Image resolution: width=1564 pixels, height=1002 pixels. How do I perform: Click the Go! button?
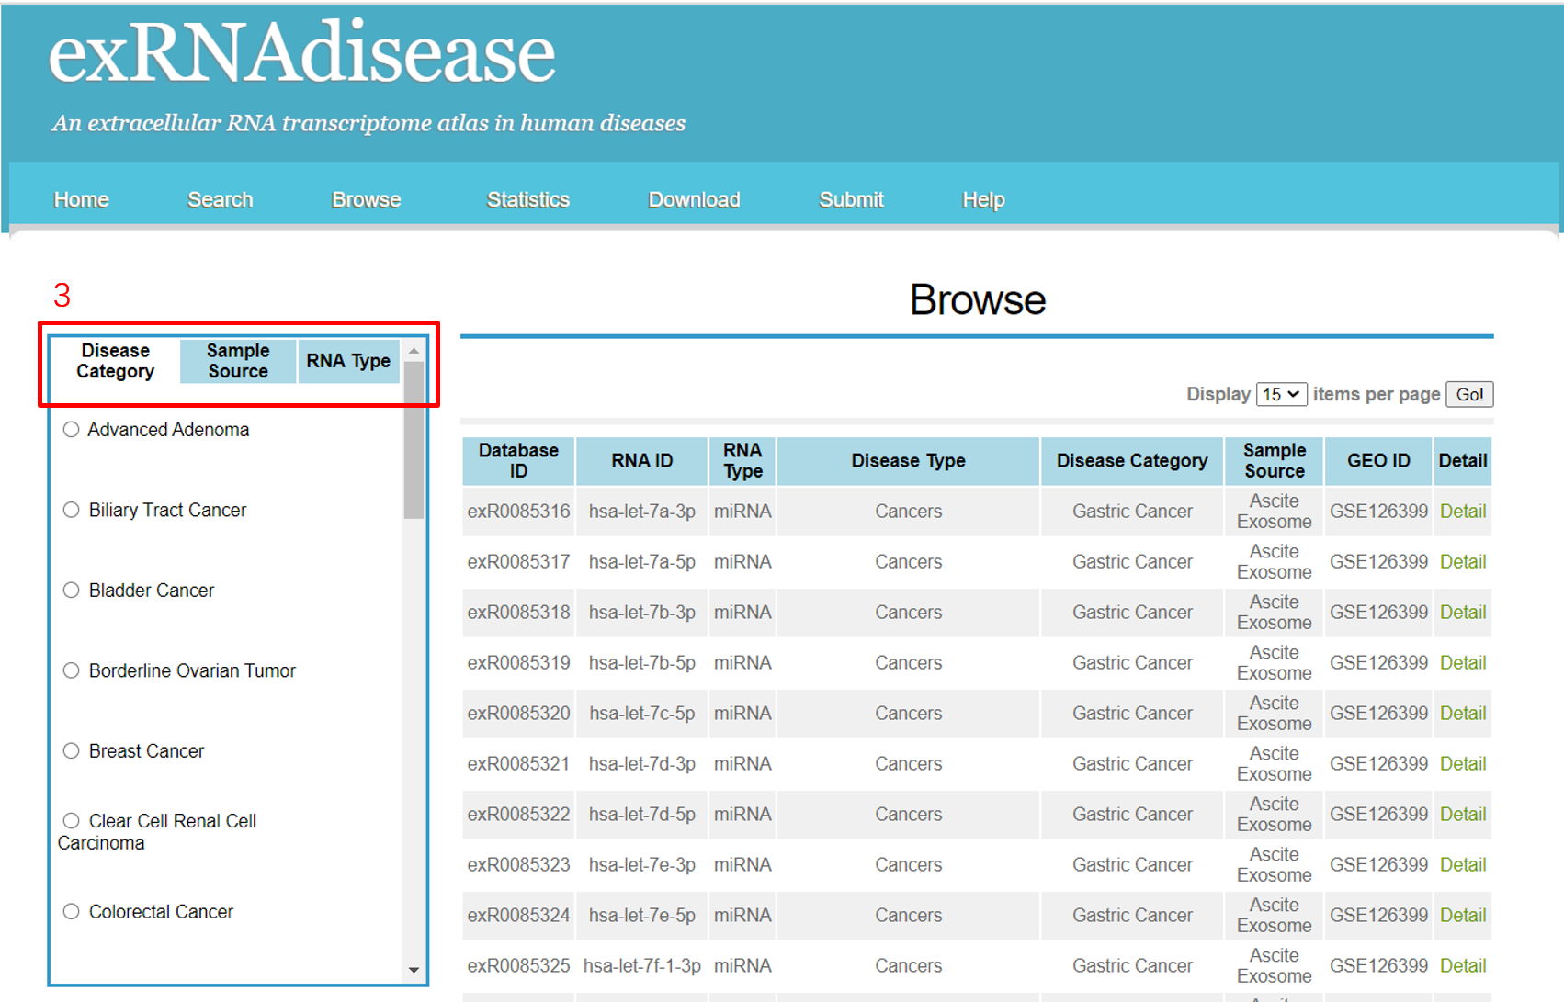pyautogui.click(x=1468, y=394)
